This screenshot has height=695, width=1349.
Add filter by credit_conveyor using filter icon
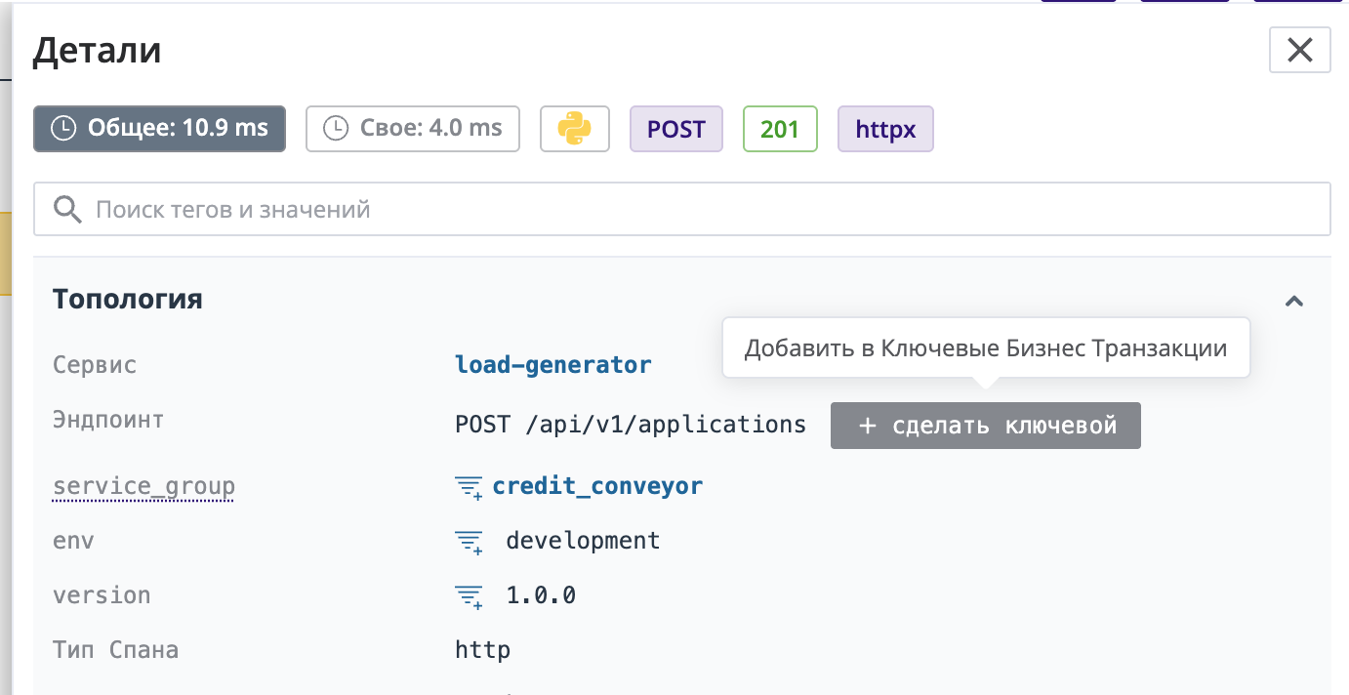pos(470,487)
